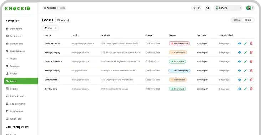261x135 pixels.
Task: Delete Leslie Alexander lead with trash icon
Action: [x=251, y=43]
